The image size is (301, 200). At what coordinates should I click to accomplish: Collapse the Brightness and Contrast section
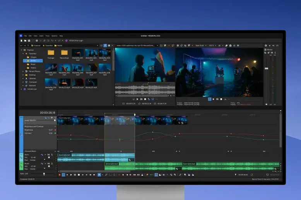click(x=55, y=126)
